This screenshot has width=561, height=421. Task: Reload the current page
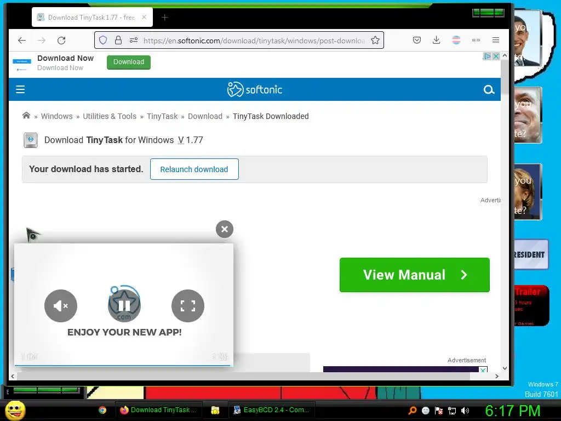click(x=61, y=41)
